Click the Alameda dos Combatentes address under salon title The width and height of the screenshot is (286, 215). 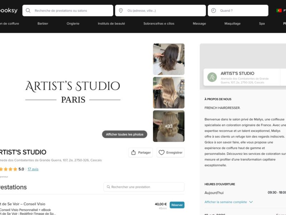pyautogui.click(x=51, y=160)
